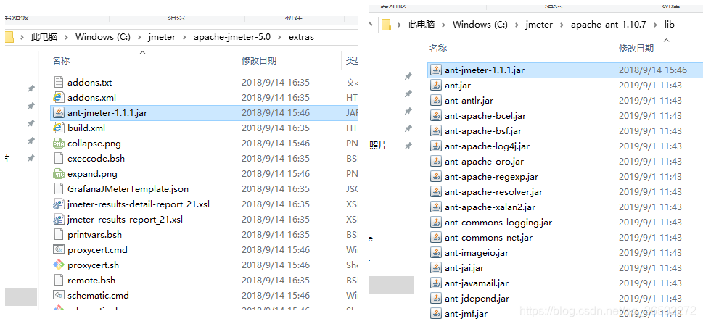
Task: Select the ant-jmf.jar icon
Action: (436, 314)
